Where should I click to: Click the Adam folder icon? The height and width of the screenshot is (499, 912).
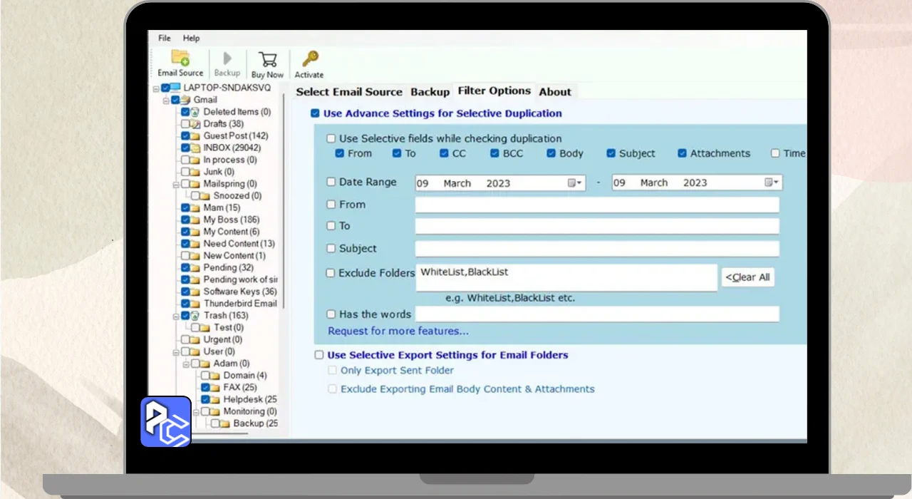click(205, 364)
